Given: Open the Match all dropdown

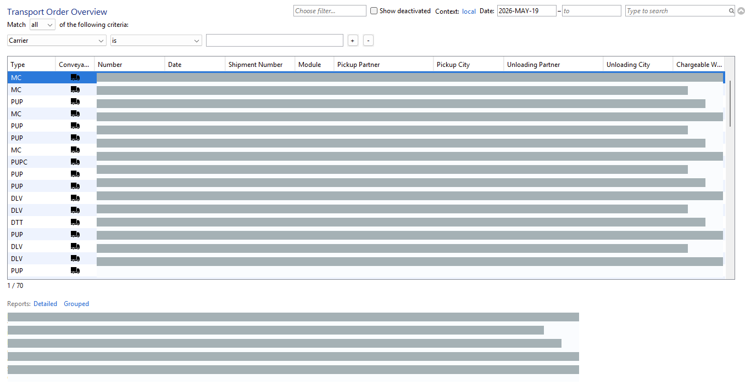Looking at the screenshot, I should pyautogui.click(x=42, y=25).
